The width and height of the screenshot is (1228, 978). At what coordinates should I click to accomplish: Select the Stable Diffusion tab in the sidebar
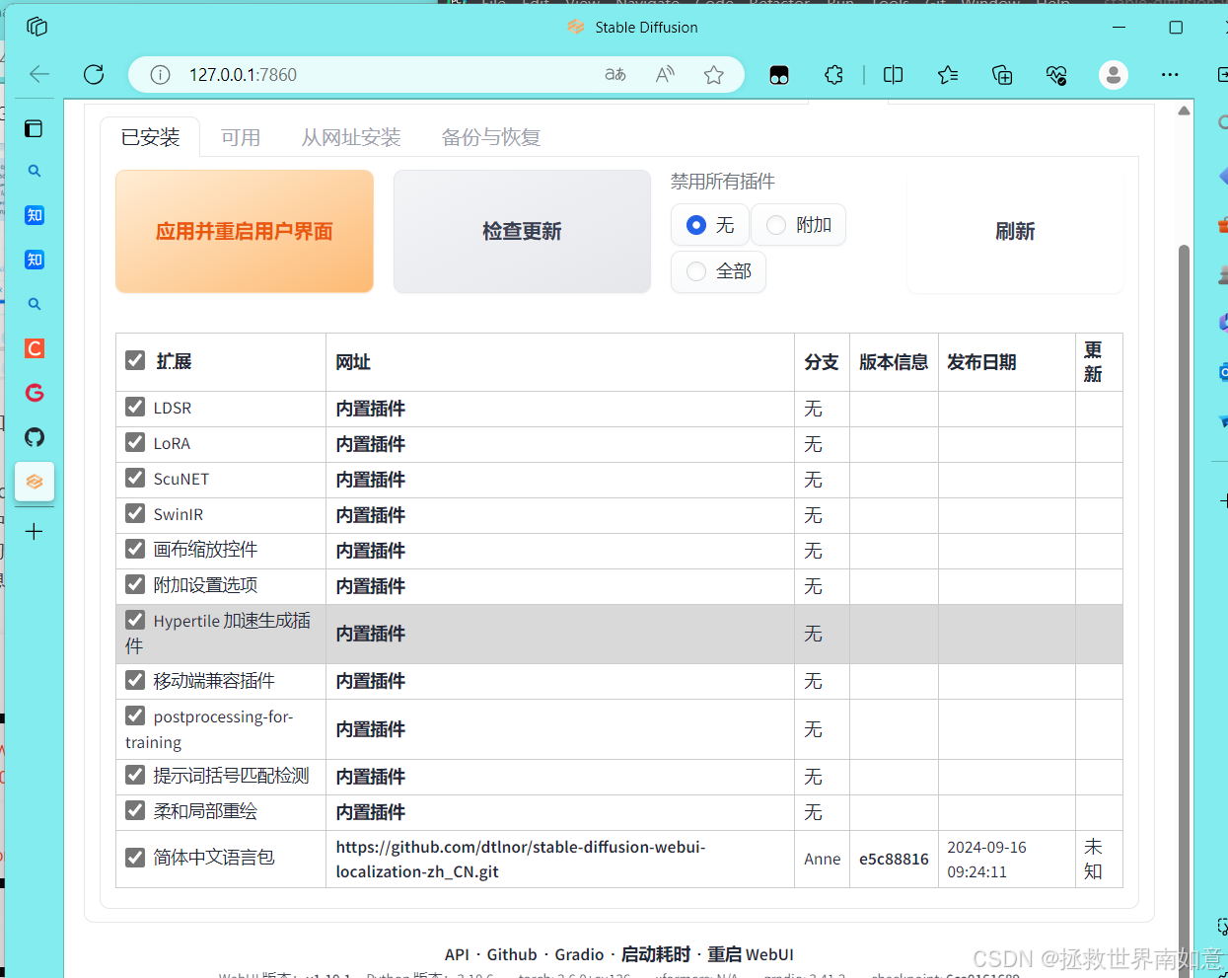coord(35,482)
